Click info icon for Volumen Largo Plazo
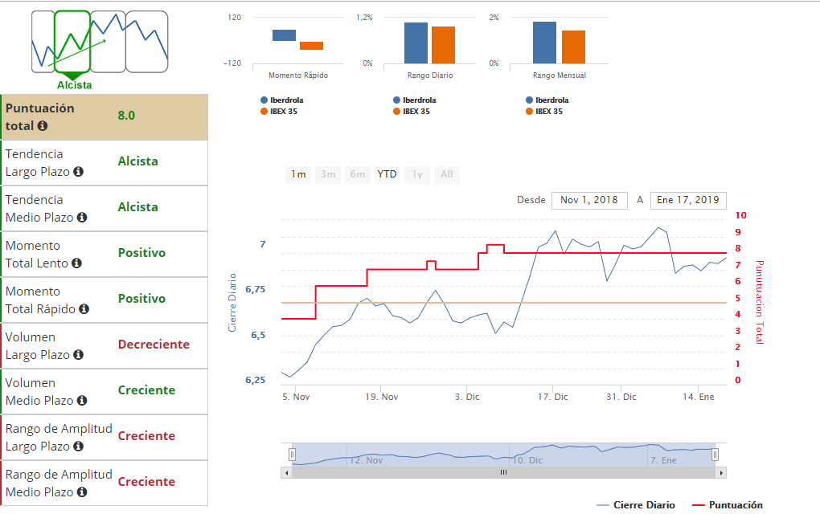820x514 pixels. point(79,355)
